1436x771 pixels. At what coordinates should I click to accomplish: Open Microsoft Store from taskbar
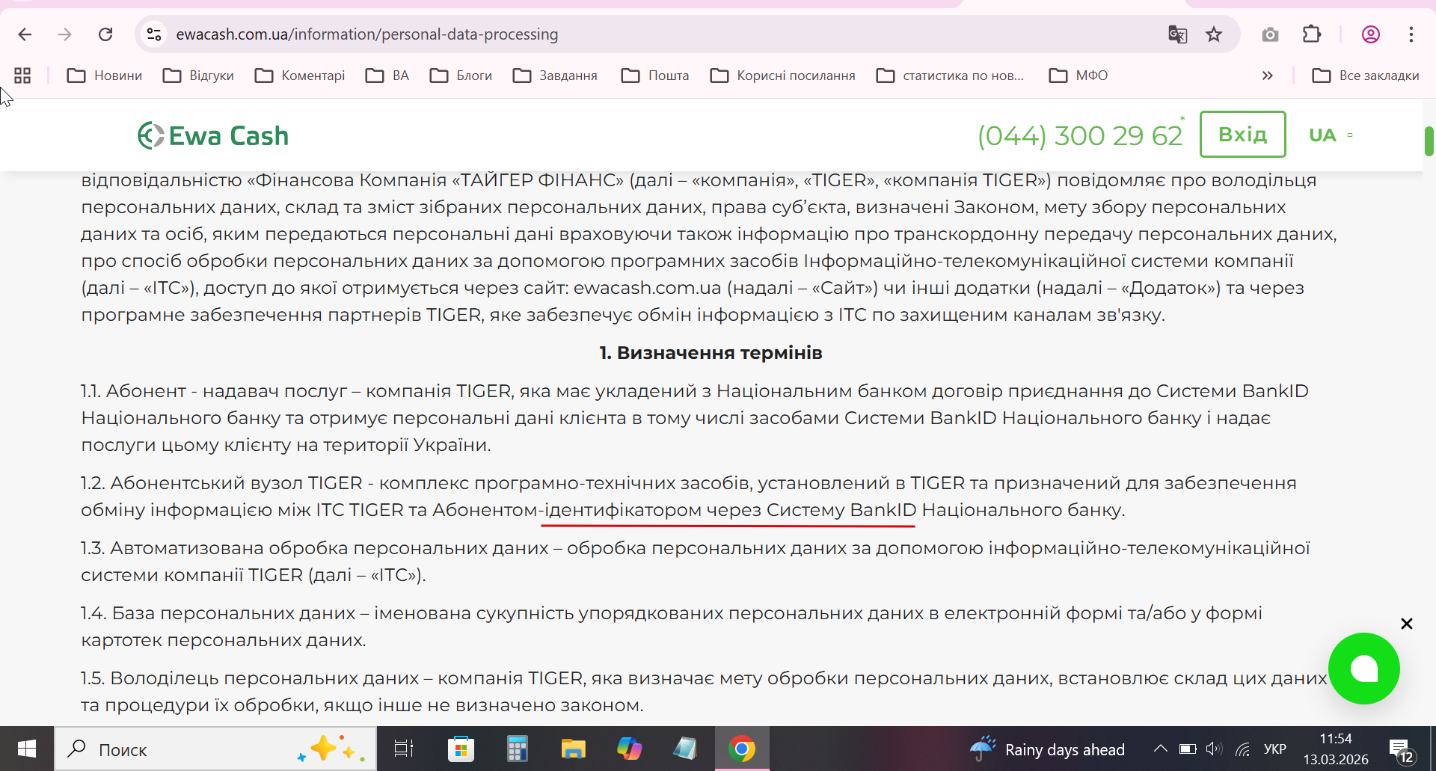coord(461,749)
